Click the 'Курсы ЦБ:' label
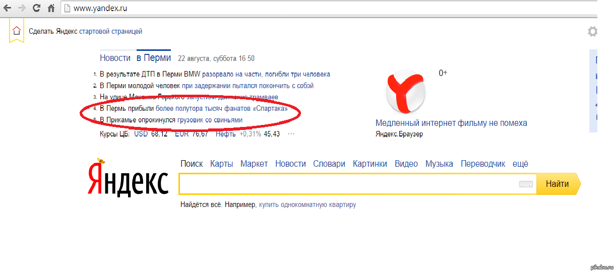This screenshot has width=616, height=273. coord(115,134)
